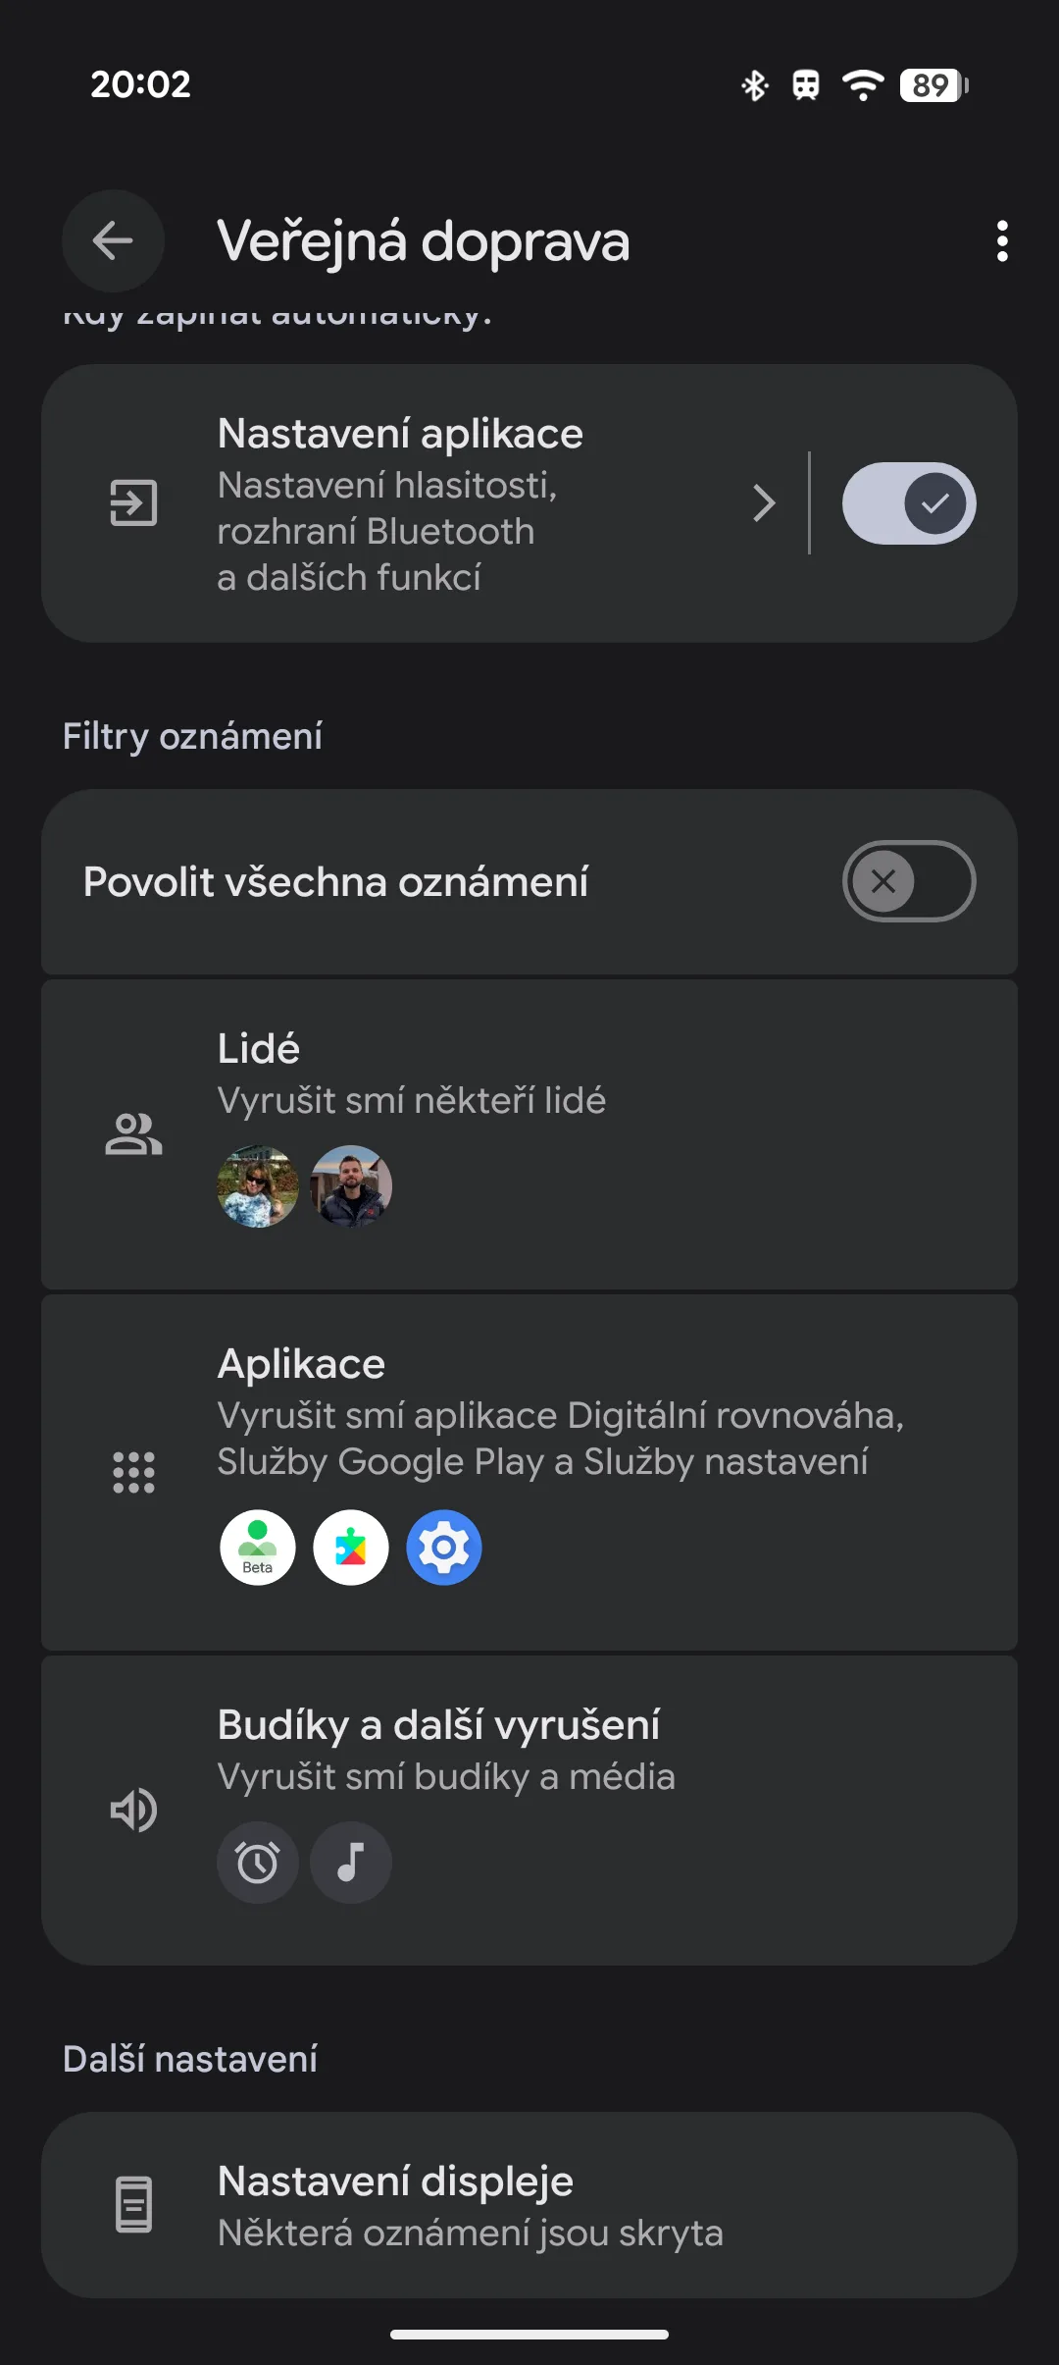The image size is (1059, 2365).
Task: Tap the blue Settings Services gear icon
Action: 444,1548
